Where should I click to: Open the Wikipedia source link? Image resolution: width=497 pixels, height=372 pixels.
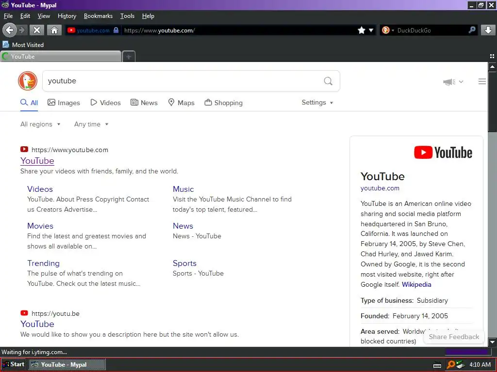pyautogui.click(x=416, y=284)
